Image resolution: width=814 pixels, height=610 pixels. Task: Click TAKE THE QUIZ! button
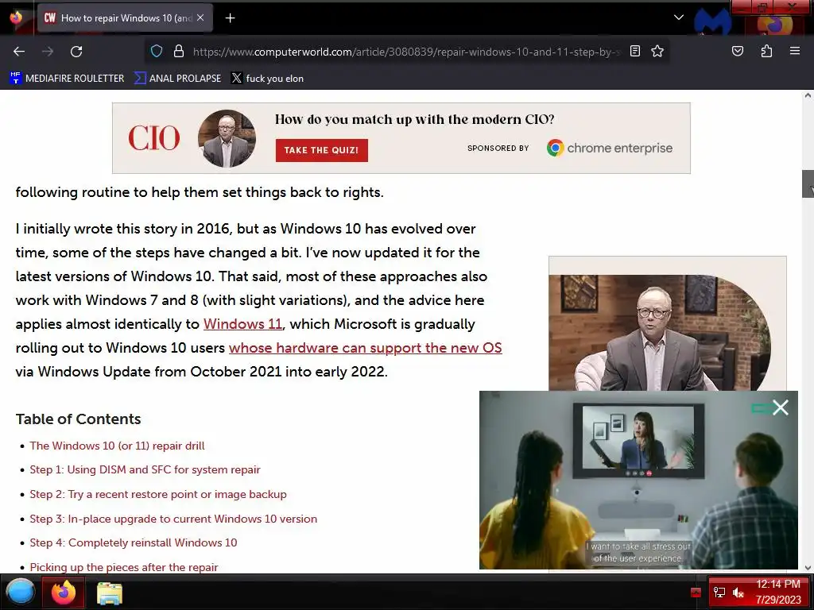point(321,150)
